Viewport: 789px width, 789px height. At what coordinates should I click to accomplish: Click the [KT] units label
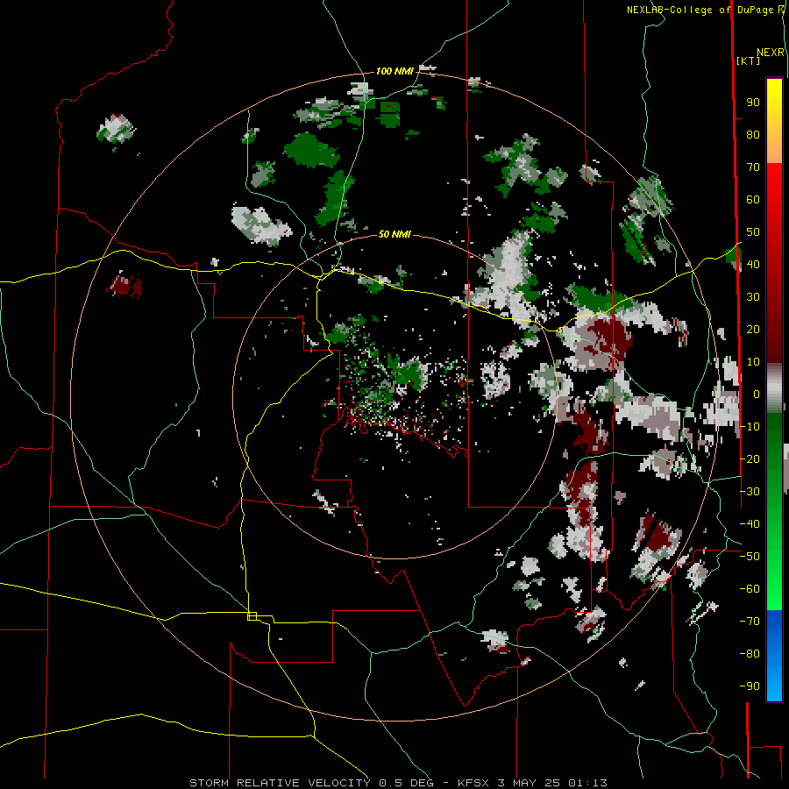(x=748, y=60)
